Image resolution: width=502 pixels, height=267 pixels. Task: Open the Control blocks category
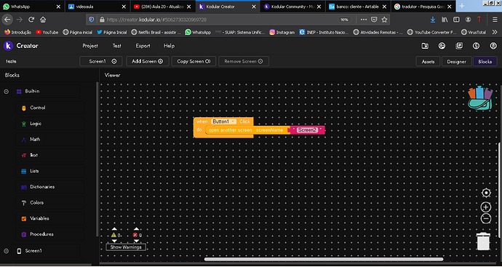coord(50,108)
